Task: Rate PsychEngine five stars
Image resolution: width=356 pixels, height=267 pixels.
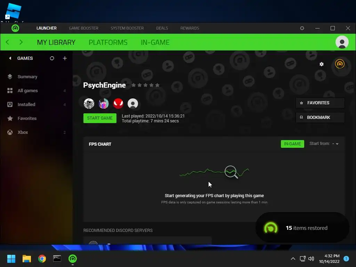Action: 157,85
